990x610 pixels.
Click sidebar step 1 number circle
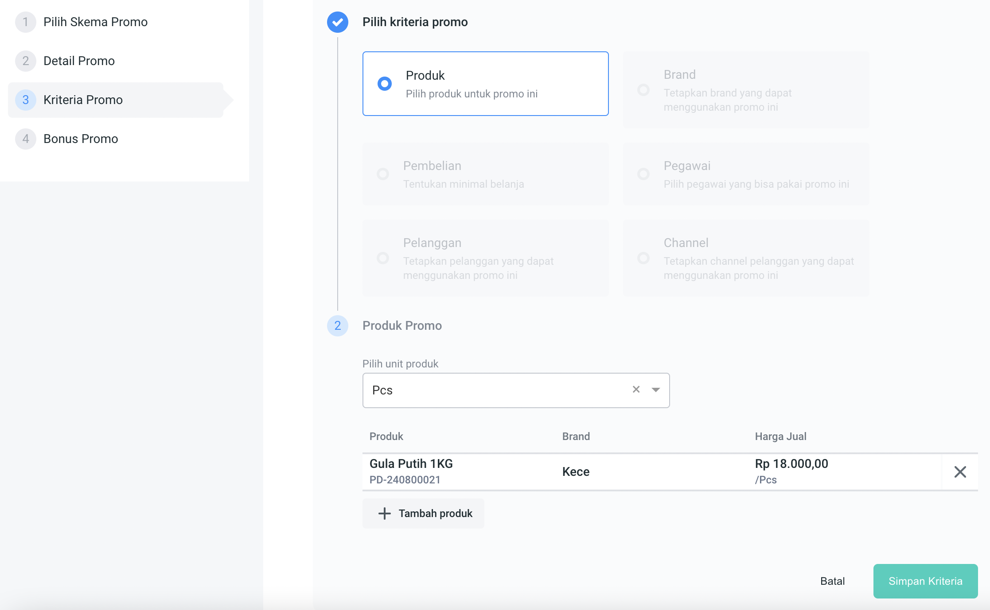point(26,22)
